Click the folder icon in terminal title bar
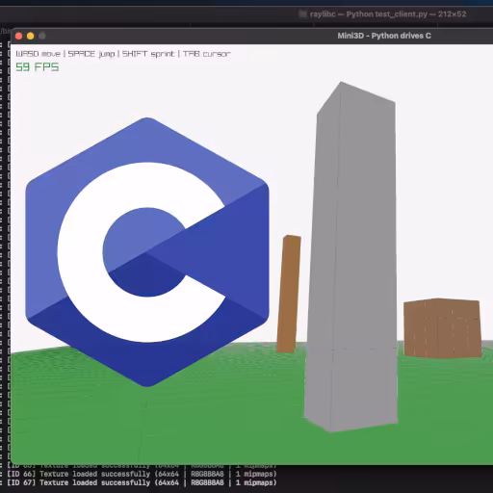 pyautogui.click(x=302, y=13)
